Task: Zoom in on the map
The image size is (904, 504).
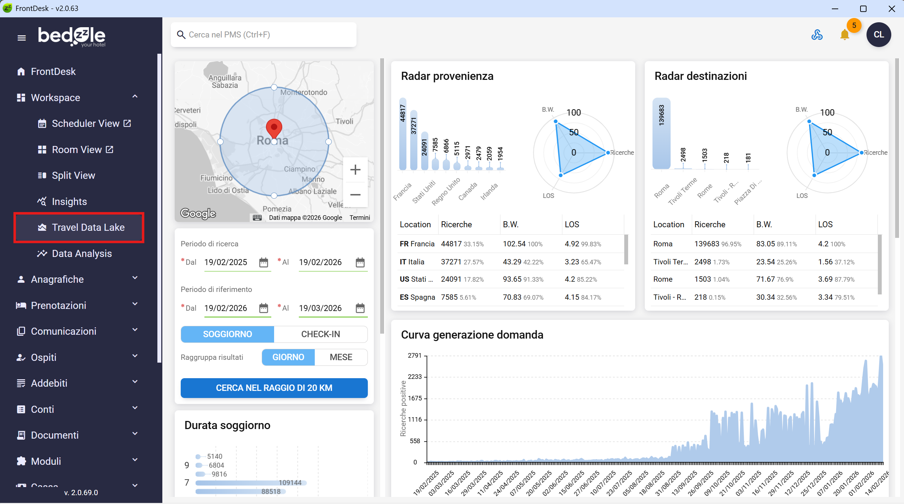Action: pyautogui.click(x=355, y=170)
